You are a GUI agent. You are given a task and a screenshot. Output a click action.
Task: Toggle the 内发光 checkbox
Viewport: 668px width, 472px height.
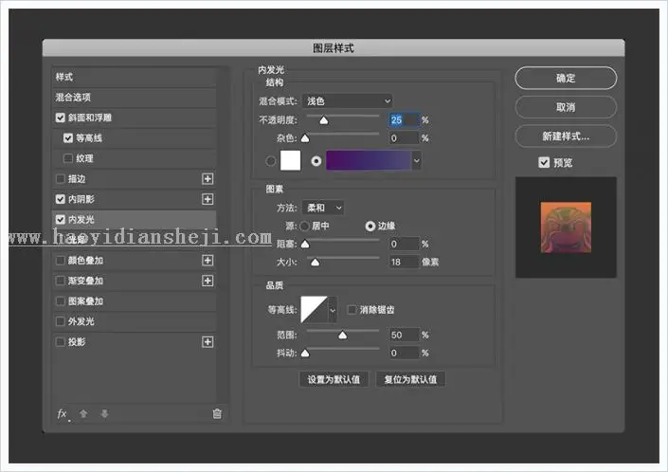61,219
